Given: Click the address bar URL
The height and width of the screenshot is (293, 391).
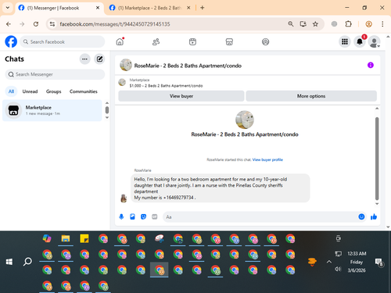Looking at the screenshot, I should point(115,24).
